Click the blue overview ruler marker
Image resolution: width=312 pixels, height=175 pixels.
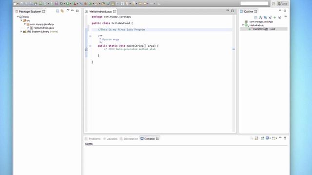[x=234, y=49]
